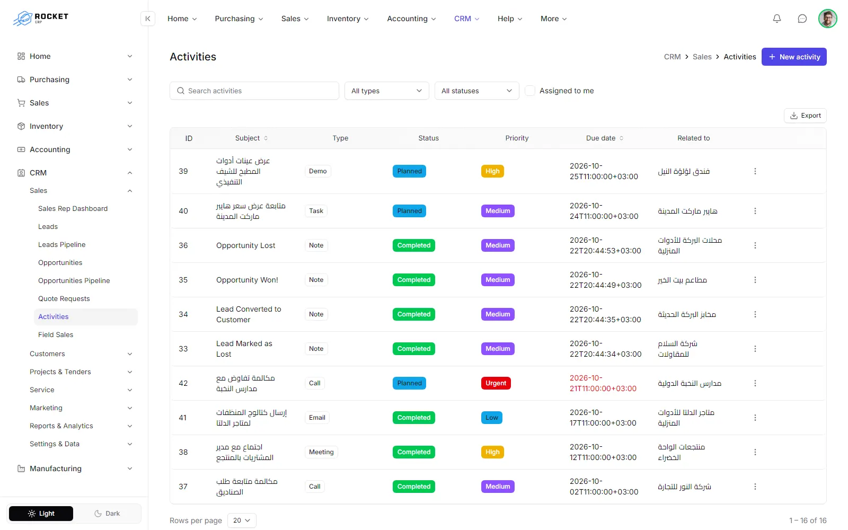
Task: Click the Urgent priority badge
Action: point(496,383)
